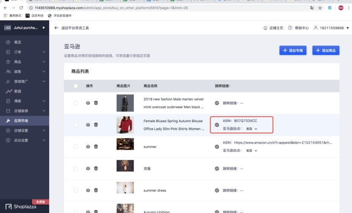Open the blue shield extension icon
This screenshot has width=352, height=213.
click(x=330, y=8)
